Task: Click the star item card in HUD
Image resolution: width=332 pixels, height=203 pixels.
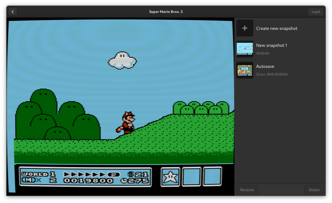Action: point(170,177)
